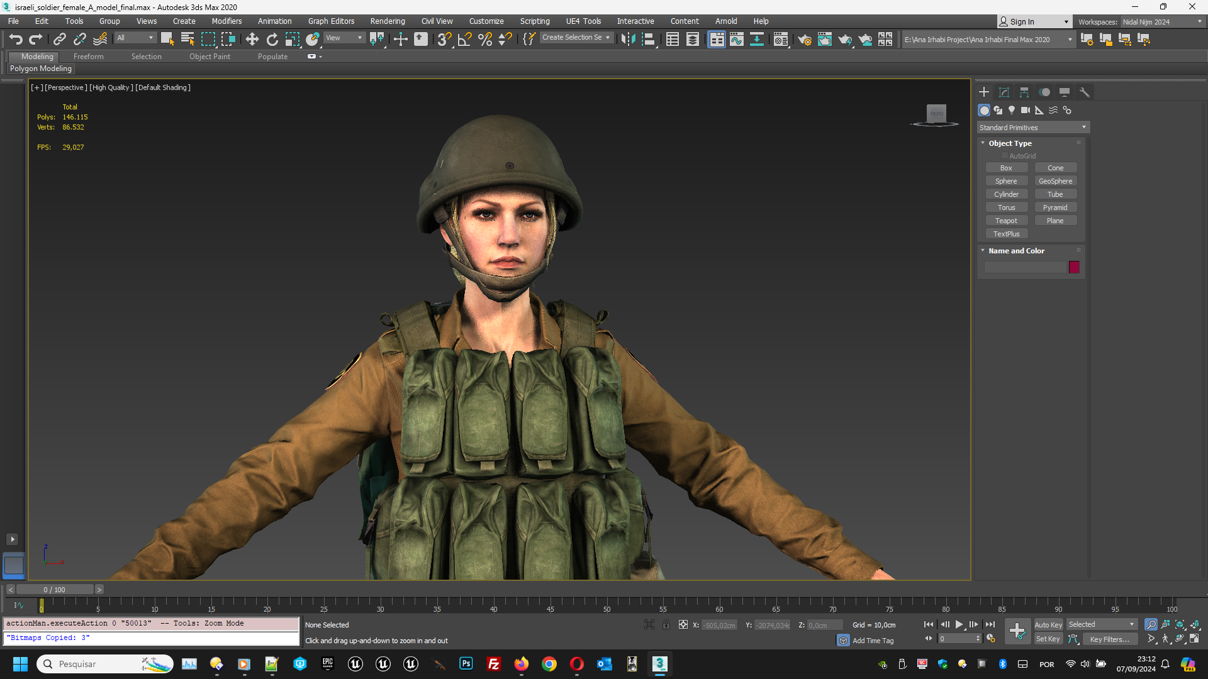Select the Lights category icon
This screenshot has width=1208, height=679.
click(1012, 110)
